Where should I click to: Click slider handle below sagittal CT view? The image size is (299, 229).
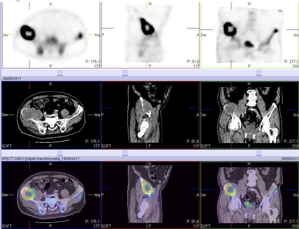coord(125,153)
